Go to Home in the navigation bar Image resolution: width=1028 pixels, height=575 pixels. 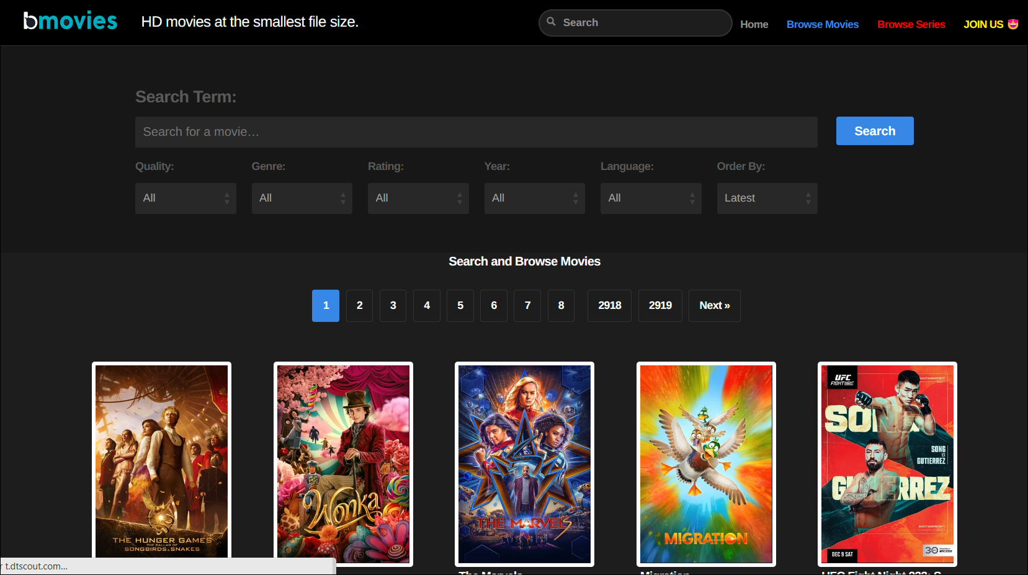pyautogui.click(x=754, y=24)
